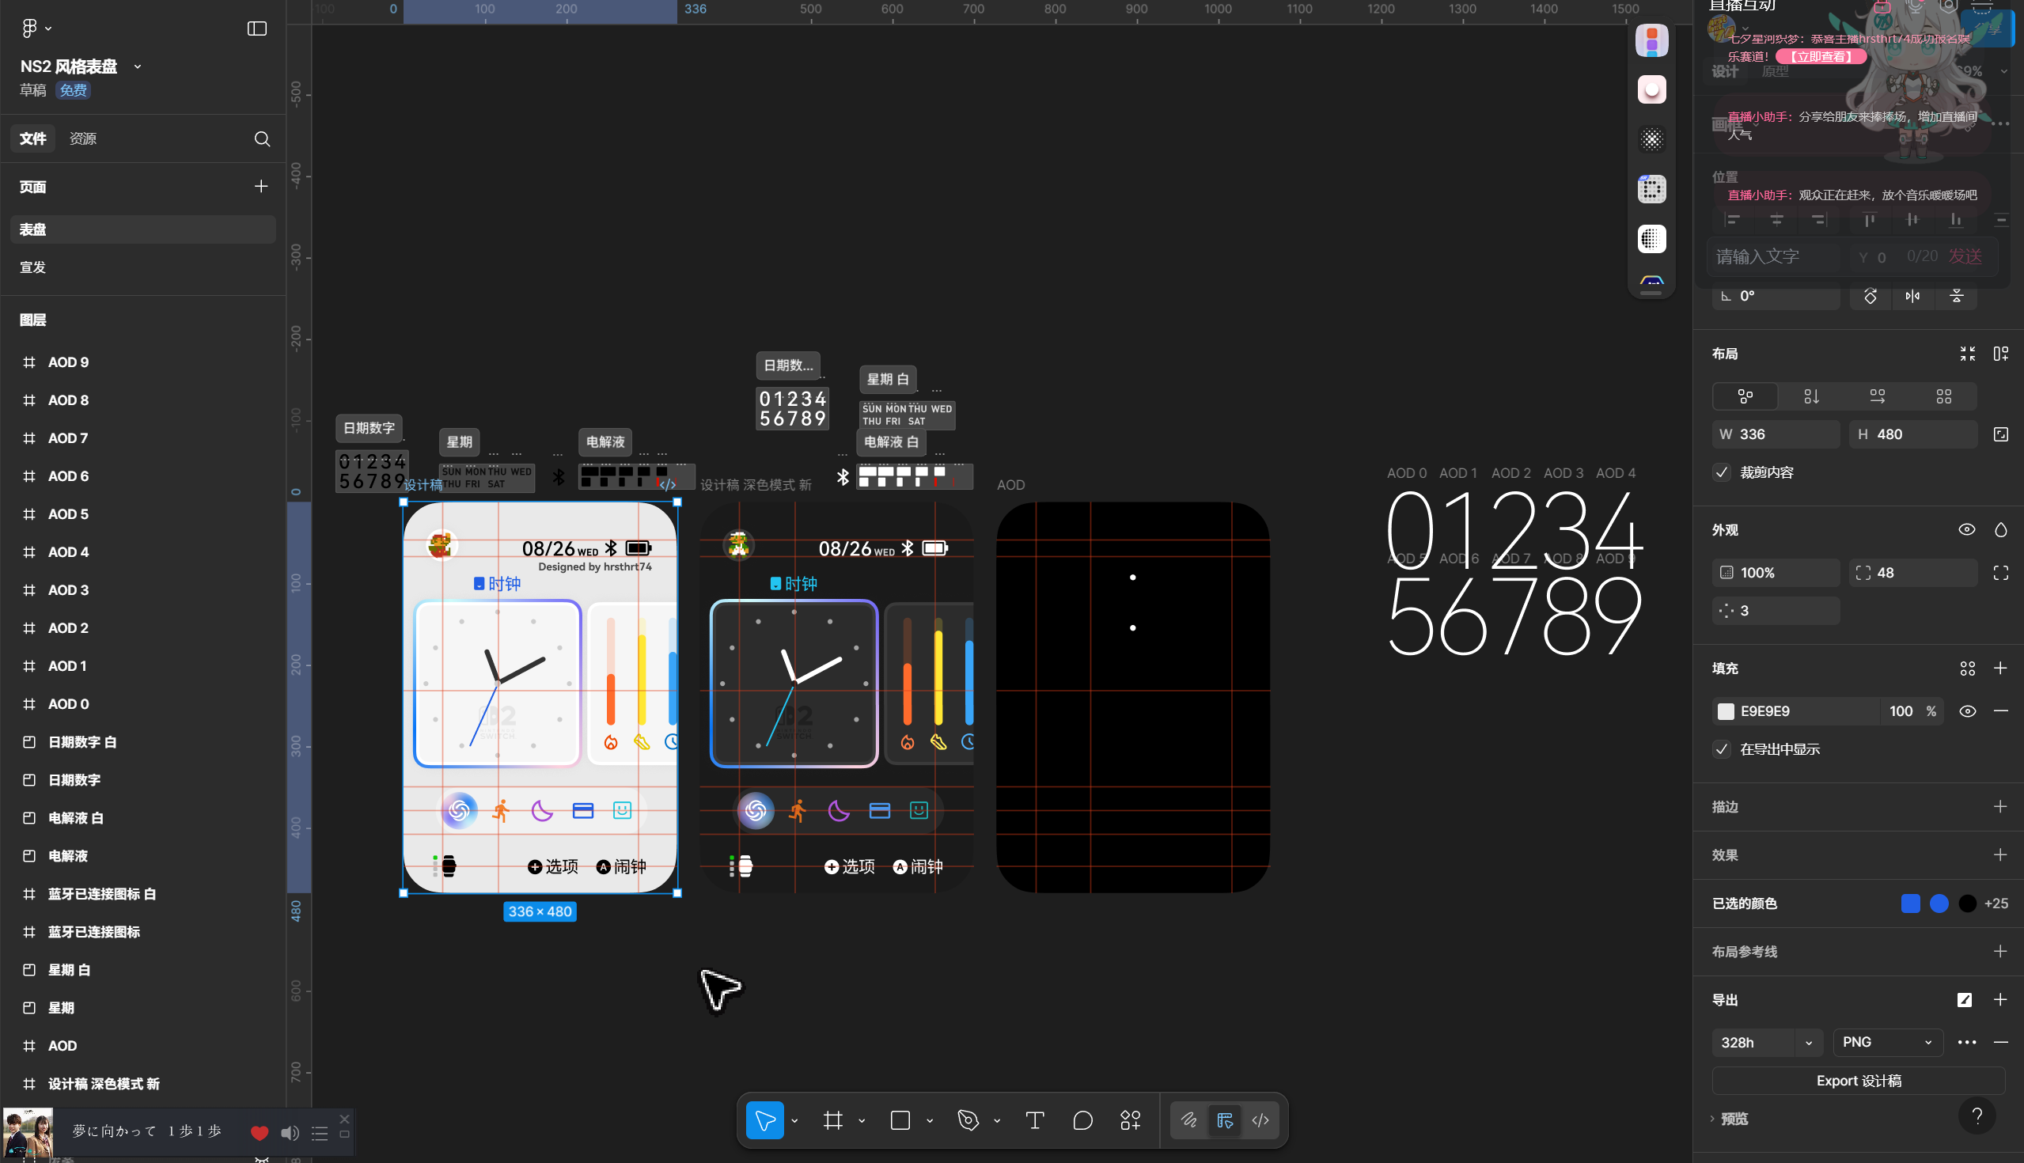Select the Text tool
Viewport: 2024px width, 1163px height.
1034,1120
